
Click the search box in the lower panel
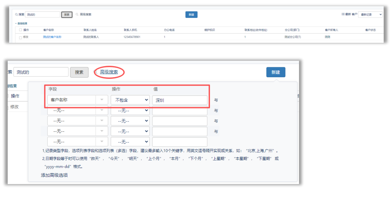tap(41, 72)
